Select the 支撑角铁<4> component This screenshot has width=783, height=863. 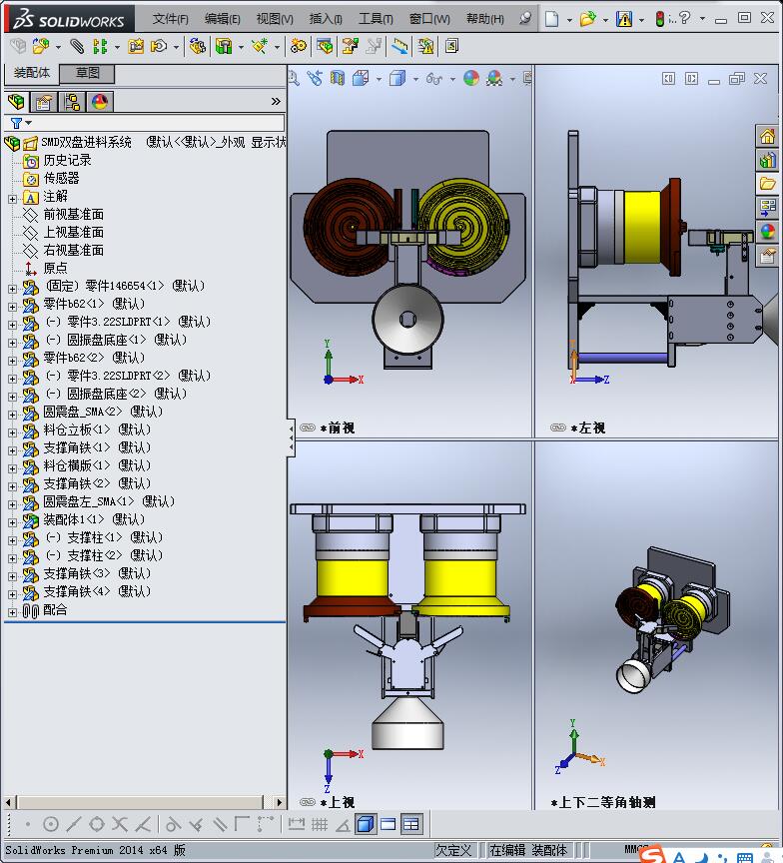[97, 591]
